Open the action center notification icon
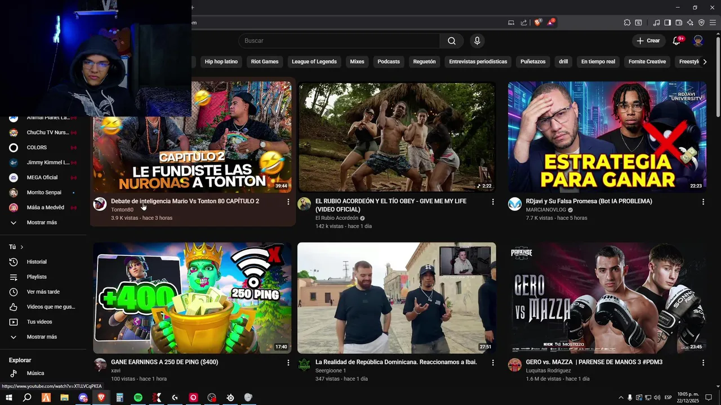This screenshot has width=721, height=405. tap(709, 398)
